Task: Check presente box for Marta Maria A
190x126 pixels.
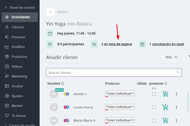Action: tap(154, 120)
